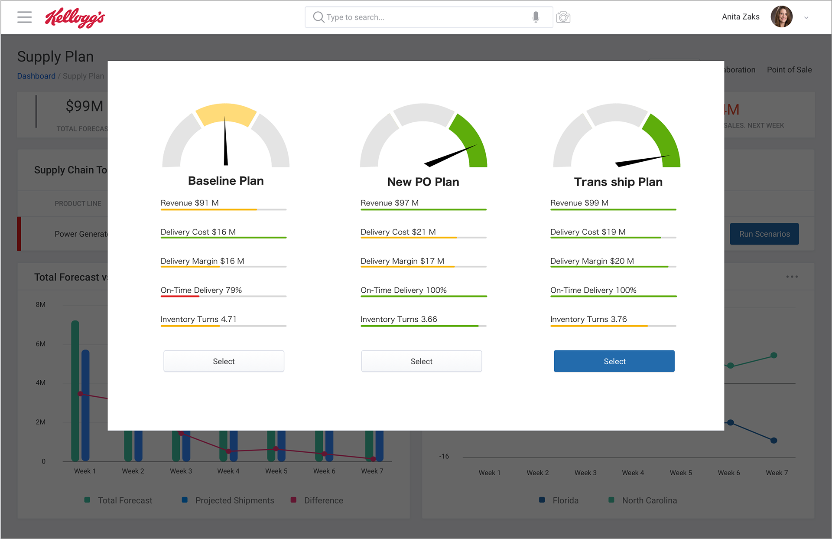Click Baseline Inventory Turns 4.71 text
The image size is (832, 539).
198,319
